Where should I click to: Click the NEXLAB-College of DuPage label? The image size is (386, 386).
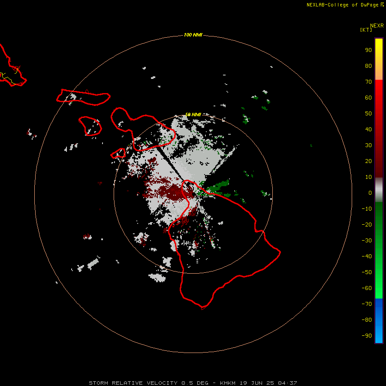[342, 5]
